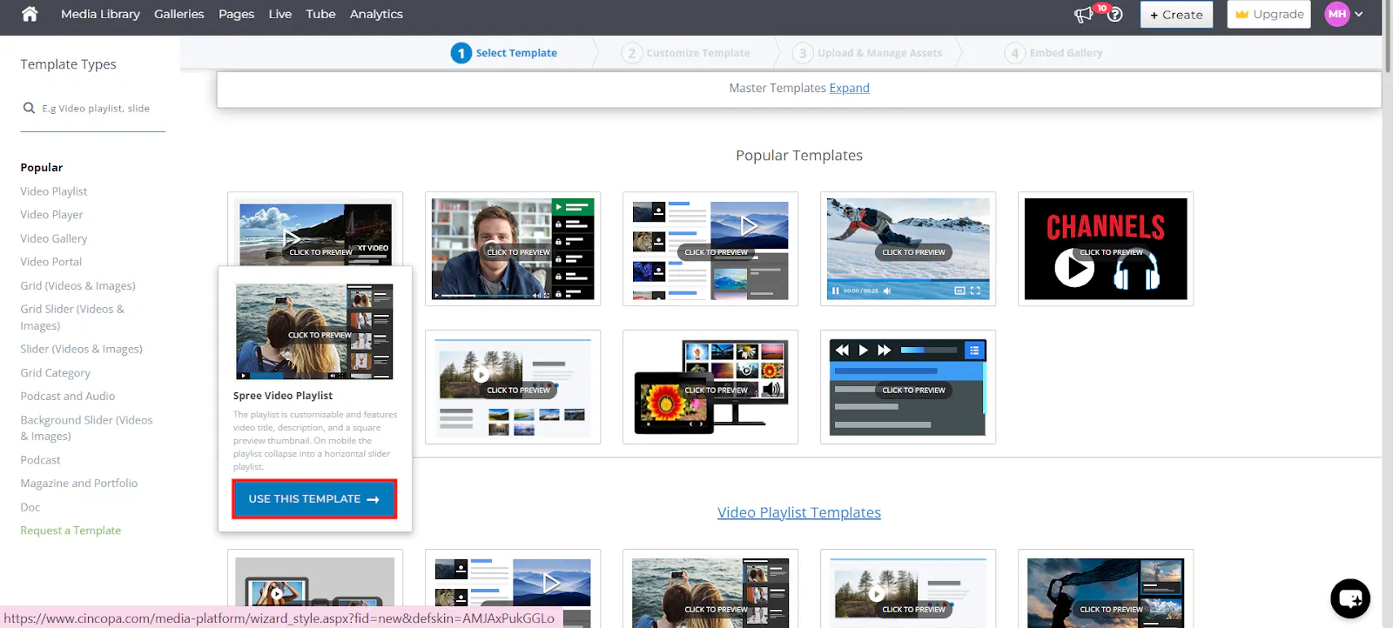The width and height of the screenshot is (1393, 628).
Task: Open the Tube menu
Action: [320, 14]
